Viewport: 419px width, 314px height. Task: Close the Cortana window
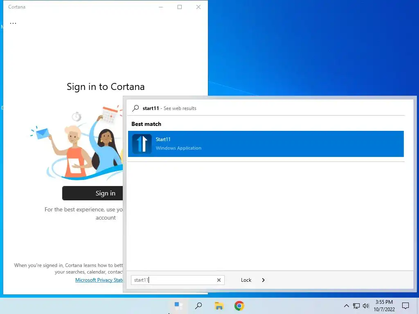[x=198, y=7]
